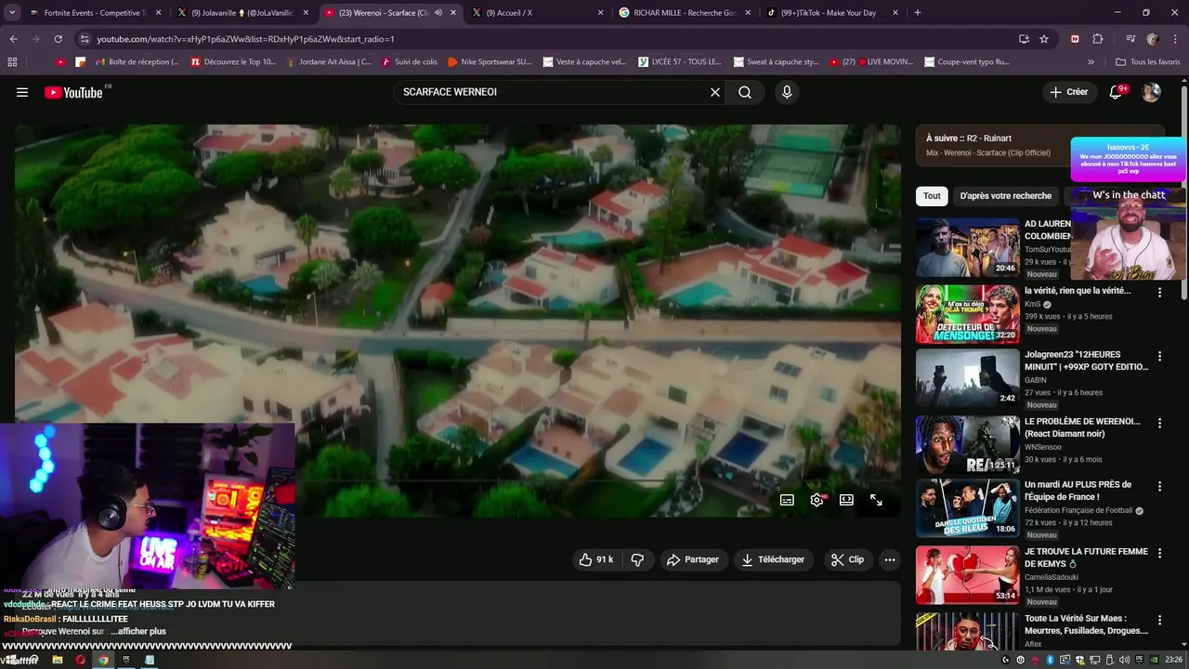Open the player settings gear
1189x669 pixels.
tap(817, 500)
